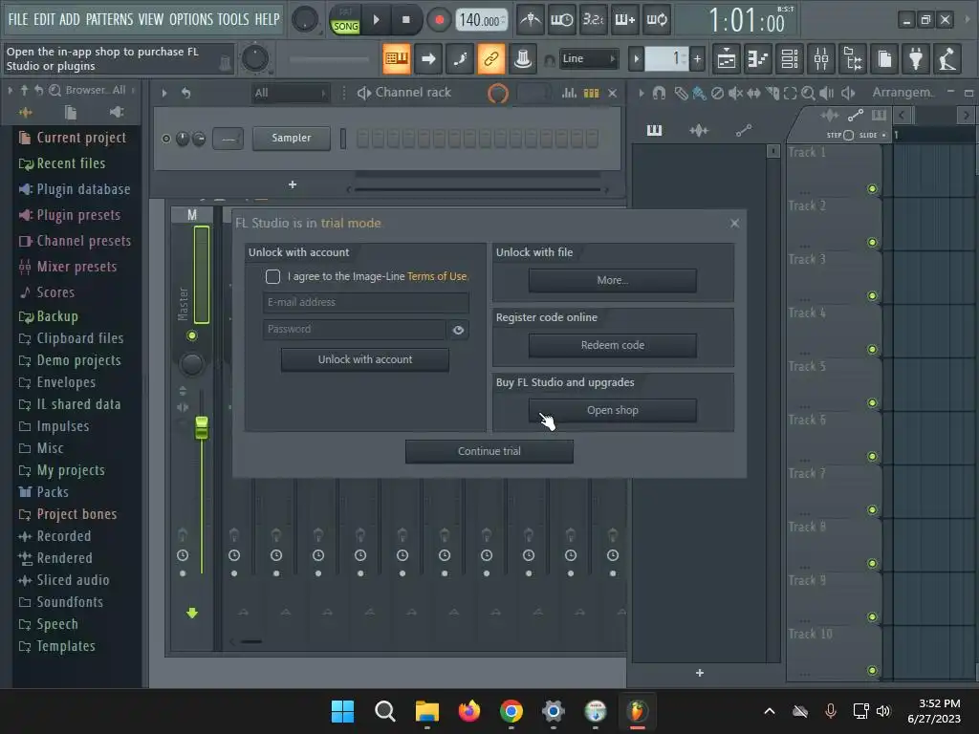Image resolution: width=979 pixels, height=734 pixels.
Task: Click the Unlock with account button
Action: [x=364, y=359]
